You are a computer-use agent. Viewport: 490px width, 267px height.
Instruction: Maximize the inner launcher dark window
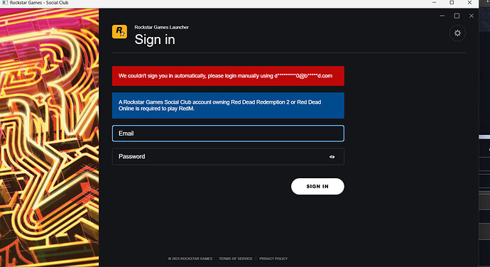tap(457, 16)
